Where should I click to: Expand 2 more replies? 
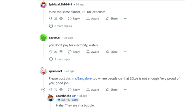click(61, 26)
